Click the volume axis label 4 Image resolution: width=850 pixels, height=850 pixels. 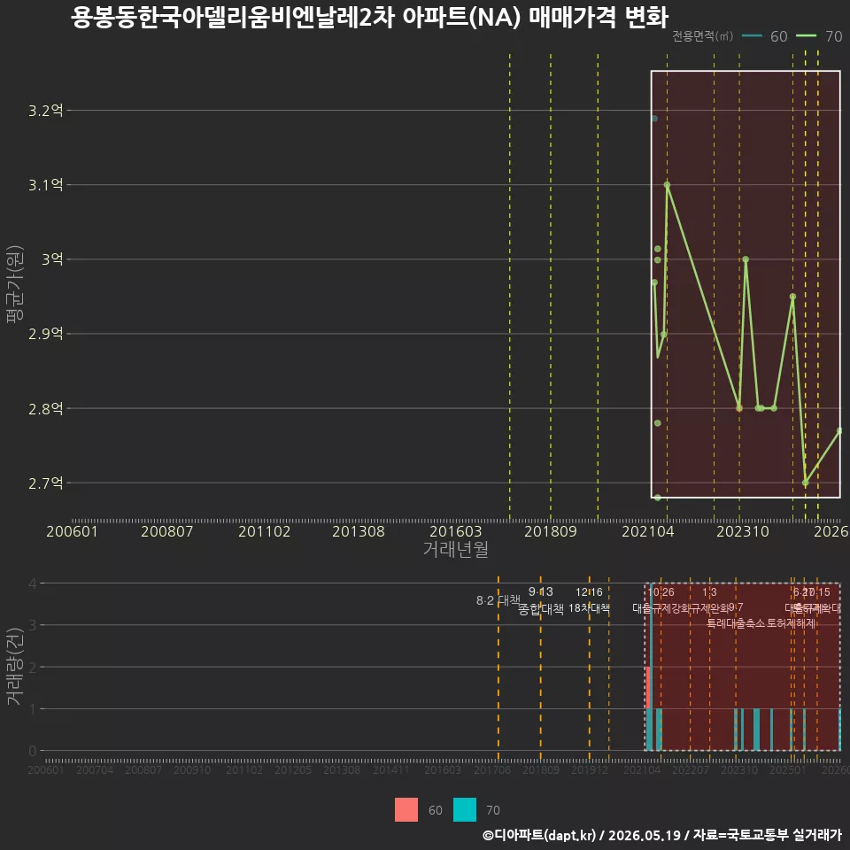pos(33,583)
